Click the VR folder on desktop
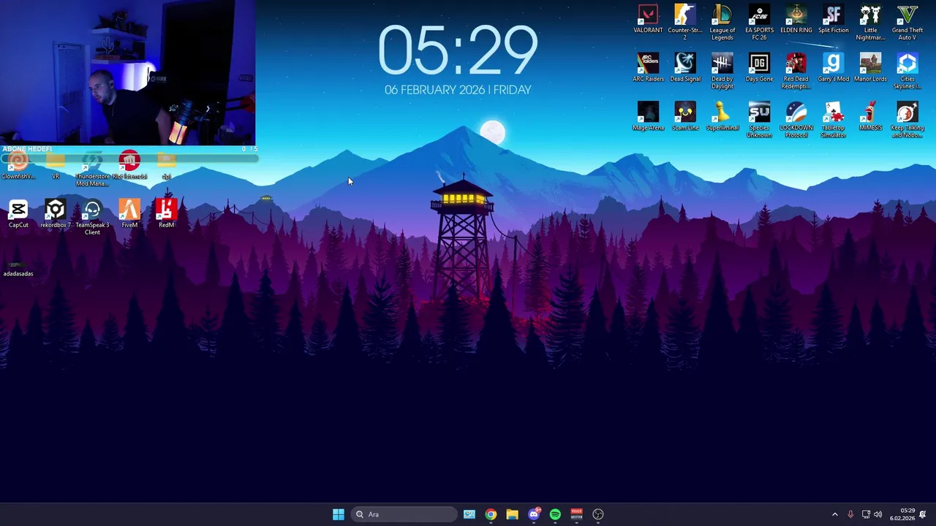The width and height of the screenshot is (936, 526). click(x=56, y=166)
